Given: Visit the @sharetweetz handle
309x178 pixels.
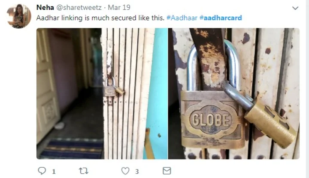Looking at the screenshot, I should click(x=79, y=7).
